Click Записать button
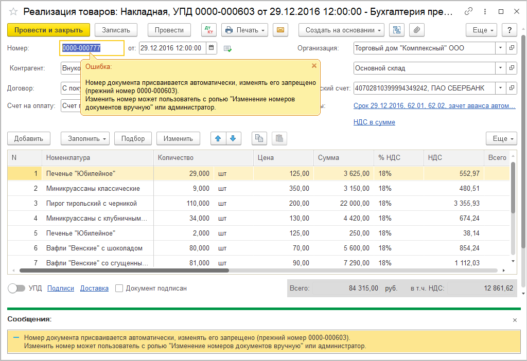 [116, 30]
